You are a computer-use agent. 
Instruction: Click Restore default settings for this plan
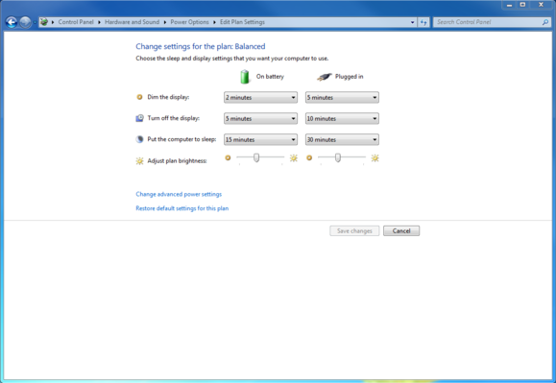[x=182, y=208]
